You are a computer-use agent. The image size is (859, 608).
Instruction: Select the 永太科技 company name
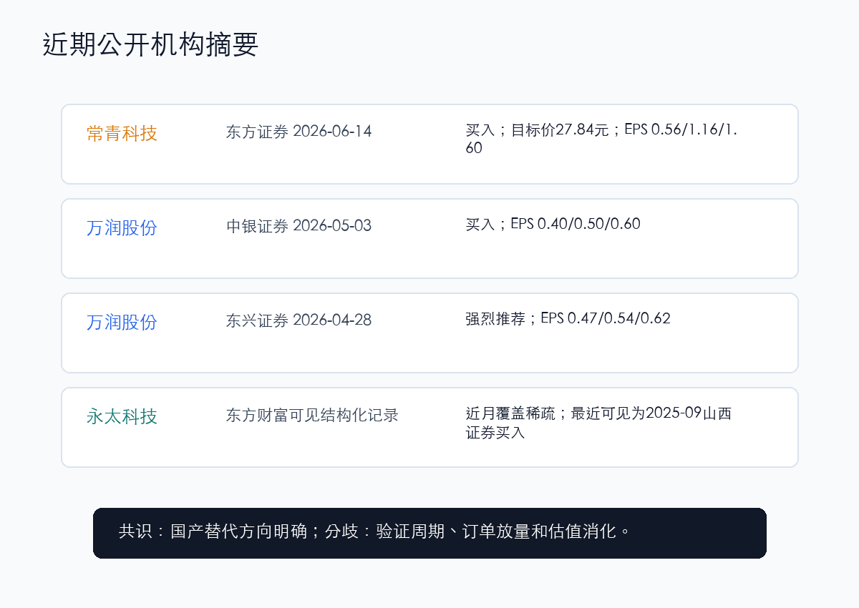122,417
